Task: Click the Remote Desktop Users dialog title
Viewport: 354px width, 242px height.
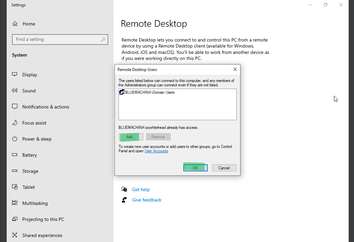Action: (x=137, y=70)
